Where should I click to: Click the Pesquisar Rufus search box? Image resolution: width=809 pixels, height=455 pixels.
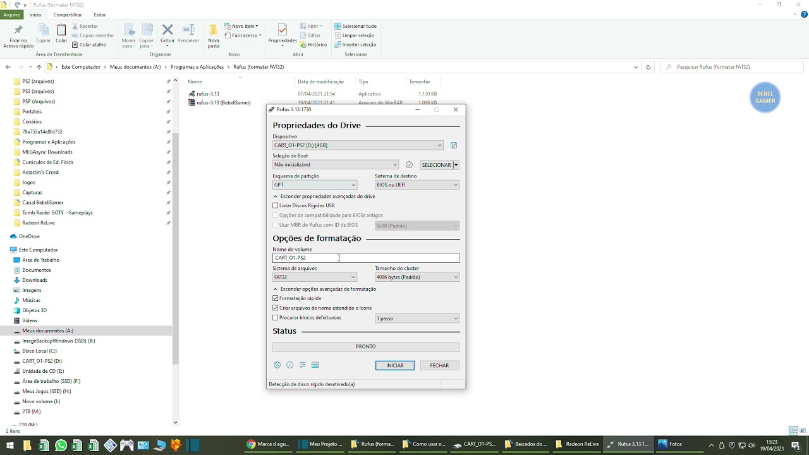coord(733,67)
